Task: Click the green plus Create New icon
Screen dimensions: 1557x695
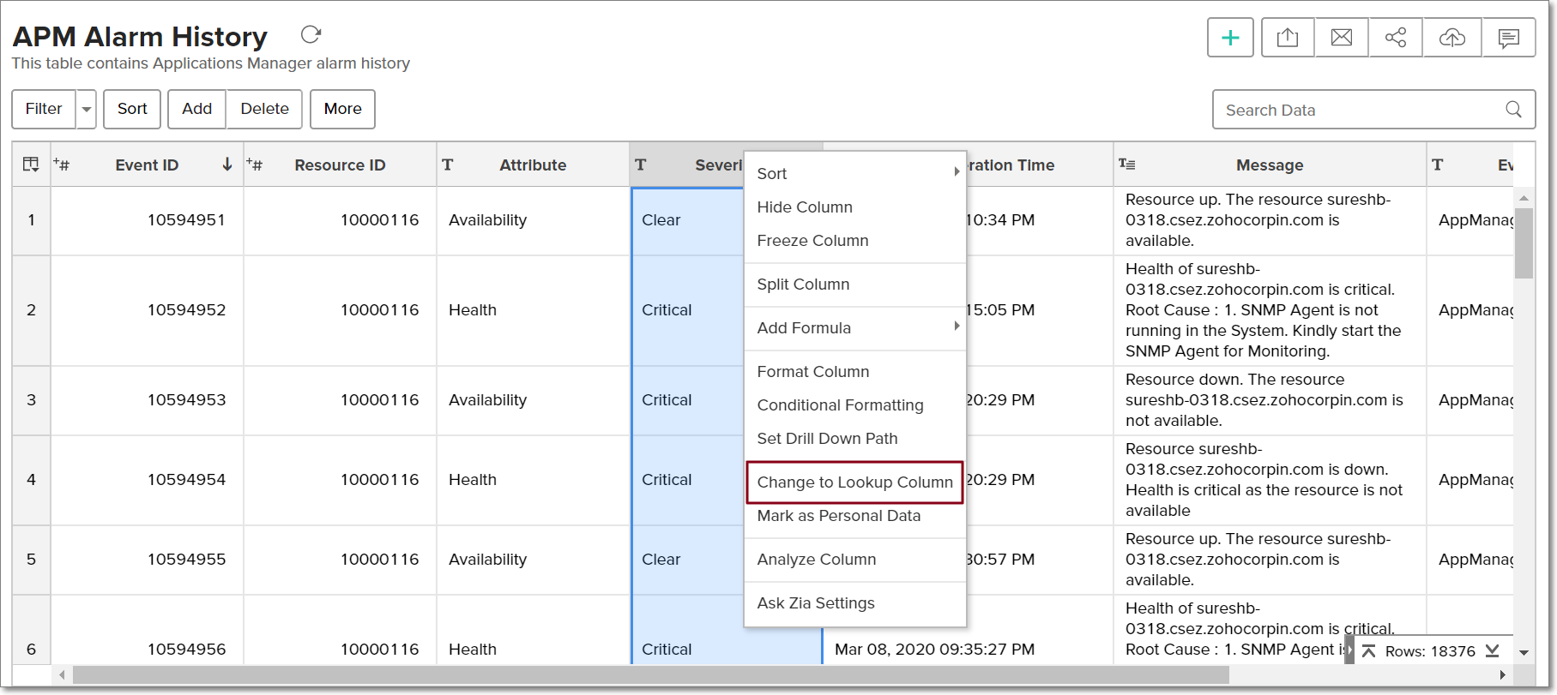Action: (x=1230, y=38)
